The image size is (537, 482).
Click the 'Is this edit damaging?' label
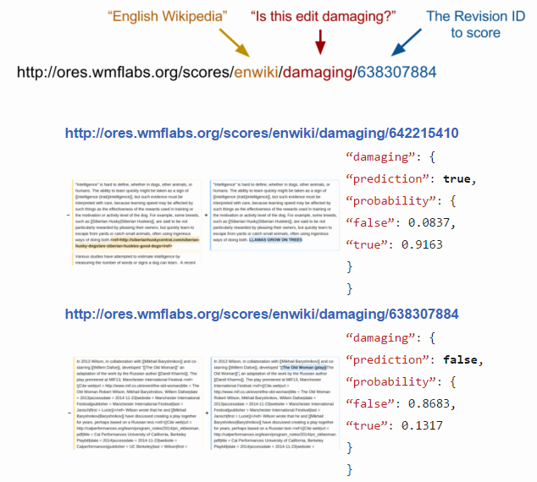point(324,16)
